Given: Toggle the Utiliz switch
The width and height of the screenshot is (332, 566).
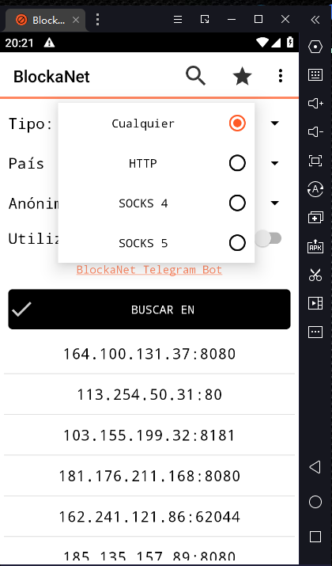Looking at the screenshot, I should click(x=268, y=238).
